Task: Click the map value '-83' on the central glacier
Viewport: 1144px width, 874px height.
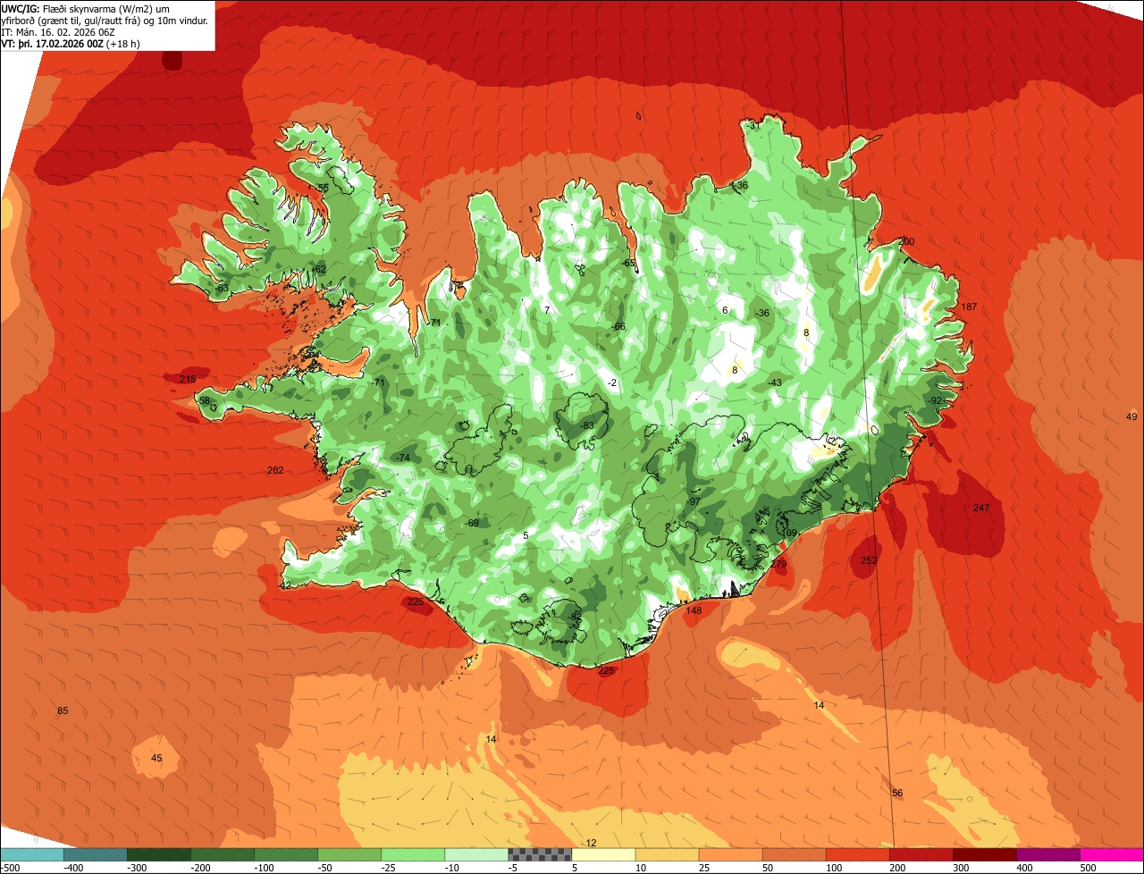Action: (587, 426)
